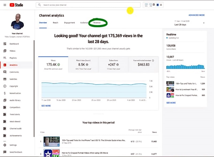Click SEE MORE under the views chart
Screen dimensions: 214x157
point(46,106)
